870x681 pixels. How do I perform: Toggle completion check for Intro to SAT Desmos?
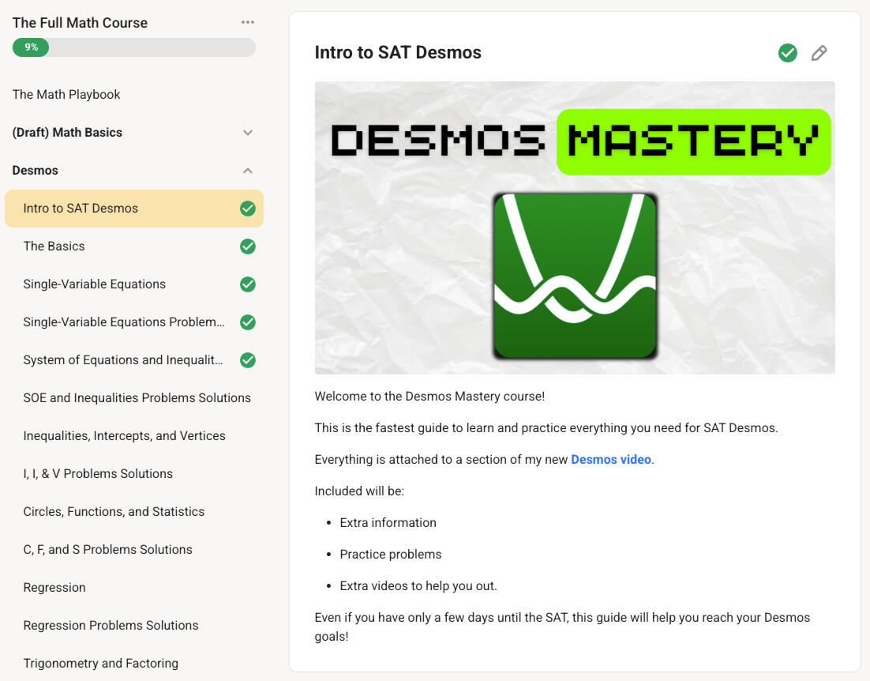click(248, 209)
